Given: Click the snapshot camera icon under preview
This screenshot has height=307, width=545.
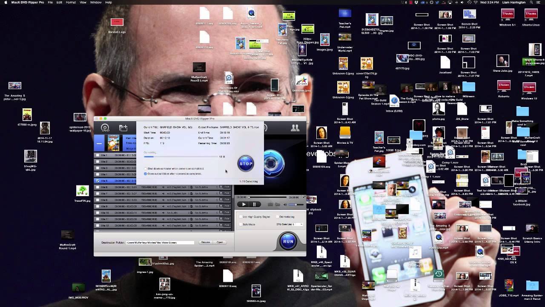Looking at the screenshot, I should [x=270, y=205].
